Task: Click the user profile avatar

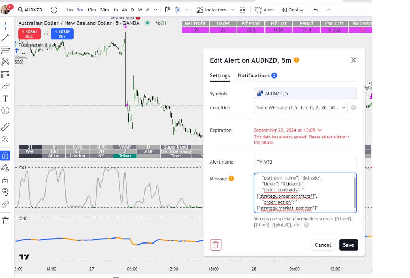Action: click(5, 10)
